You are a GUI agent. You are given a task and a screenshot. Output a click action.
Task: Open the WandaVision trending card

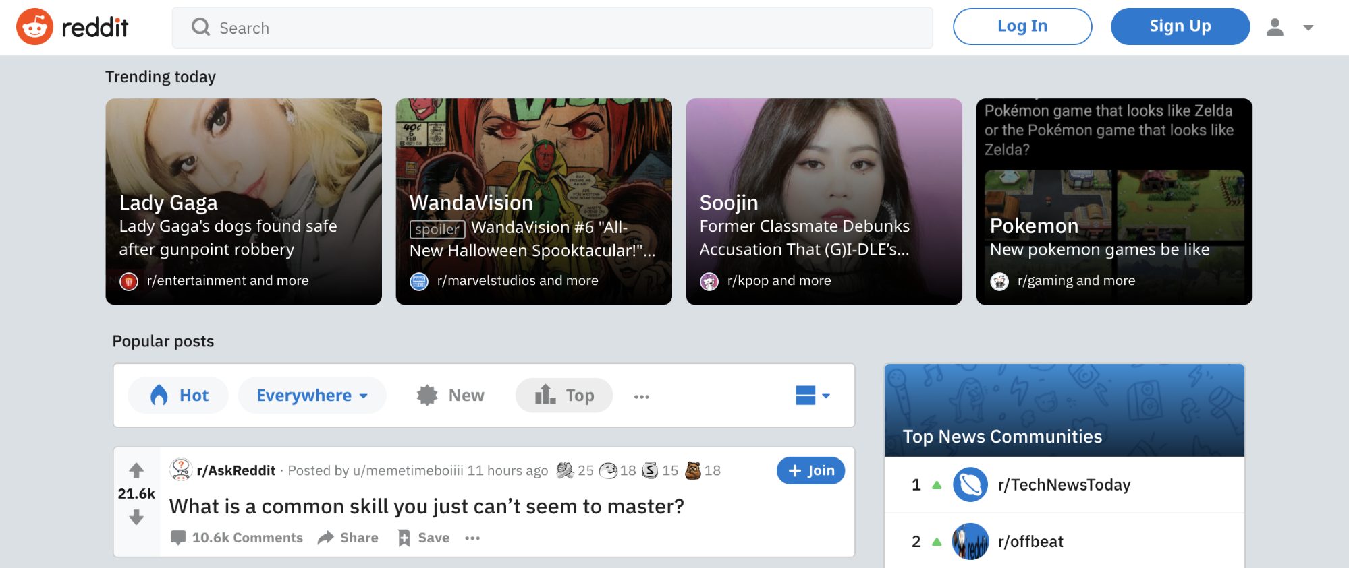pyautogui.click(x=534, y=201)
